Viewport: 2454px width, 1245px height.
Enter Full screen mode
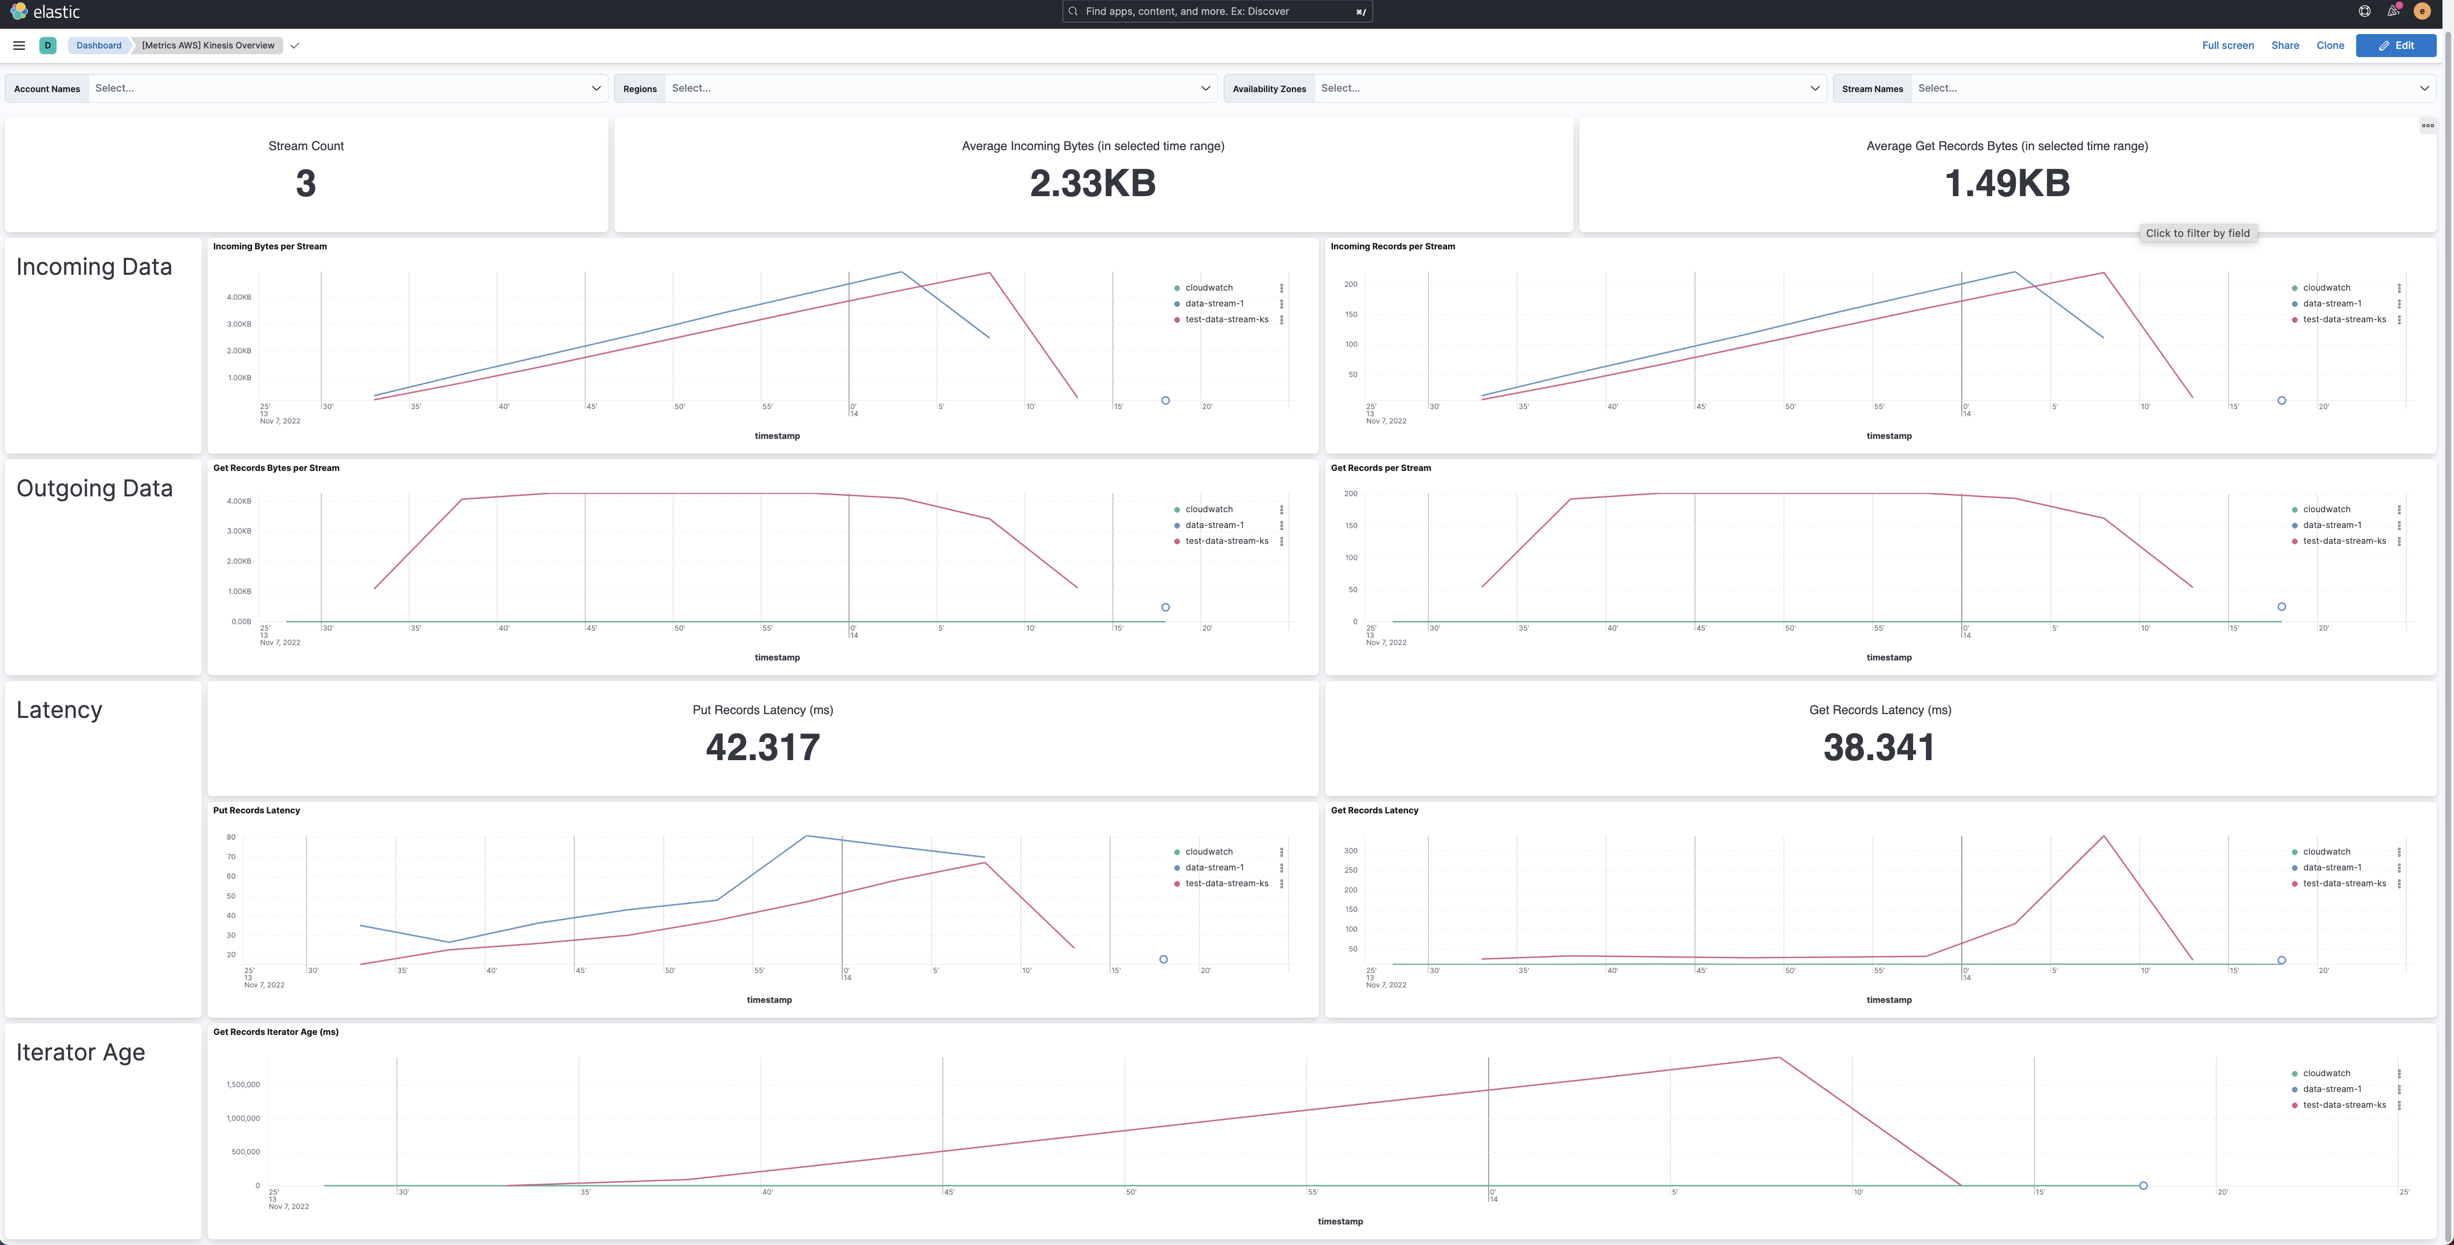tap(2227, 46)
